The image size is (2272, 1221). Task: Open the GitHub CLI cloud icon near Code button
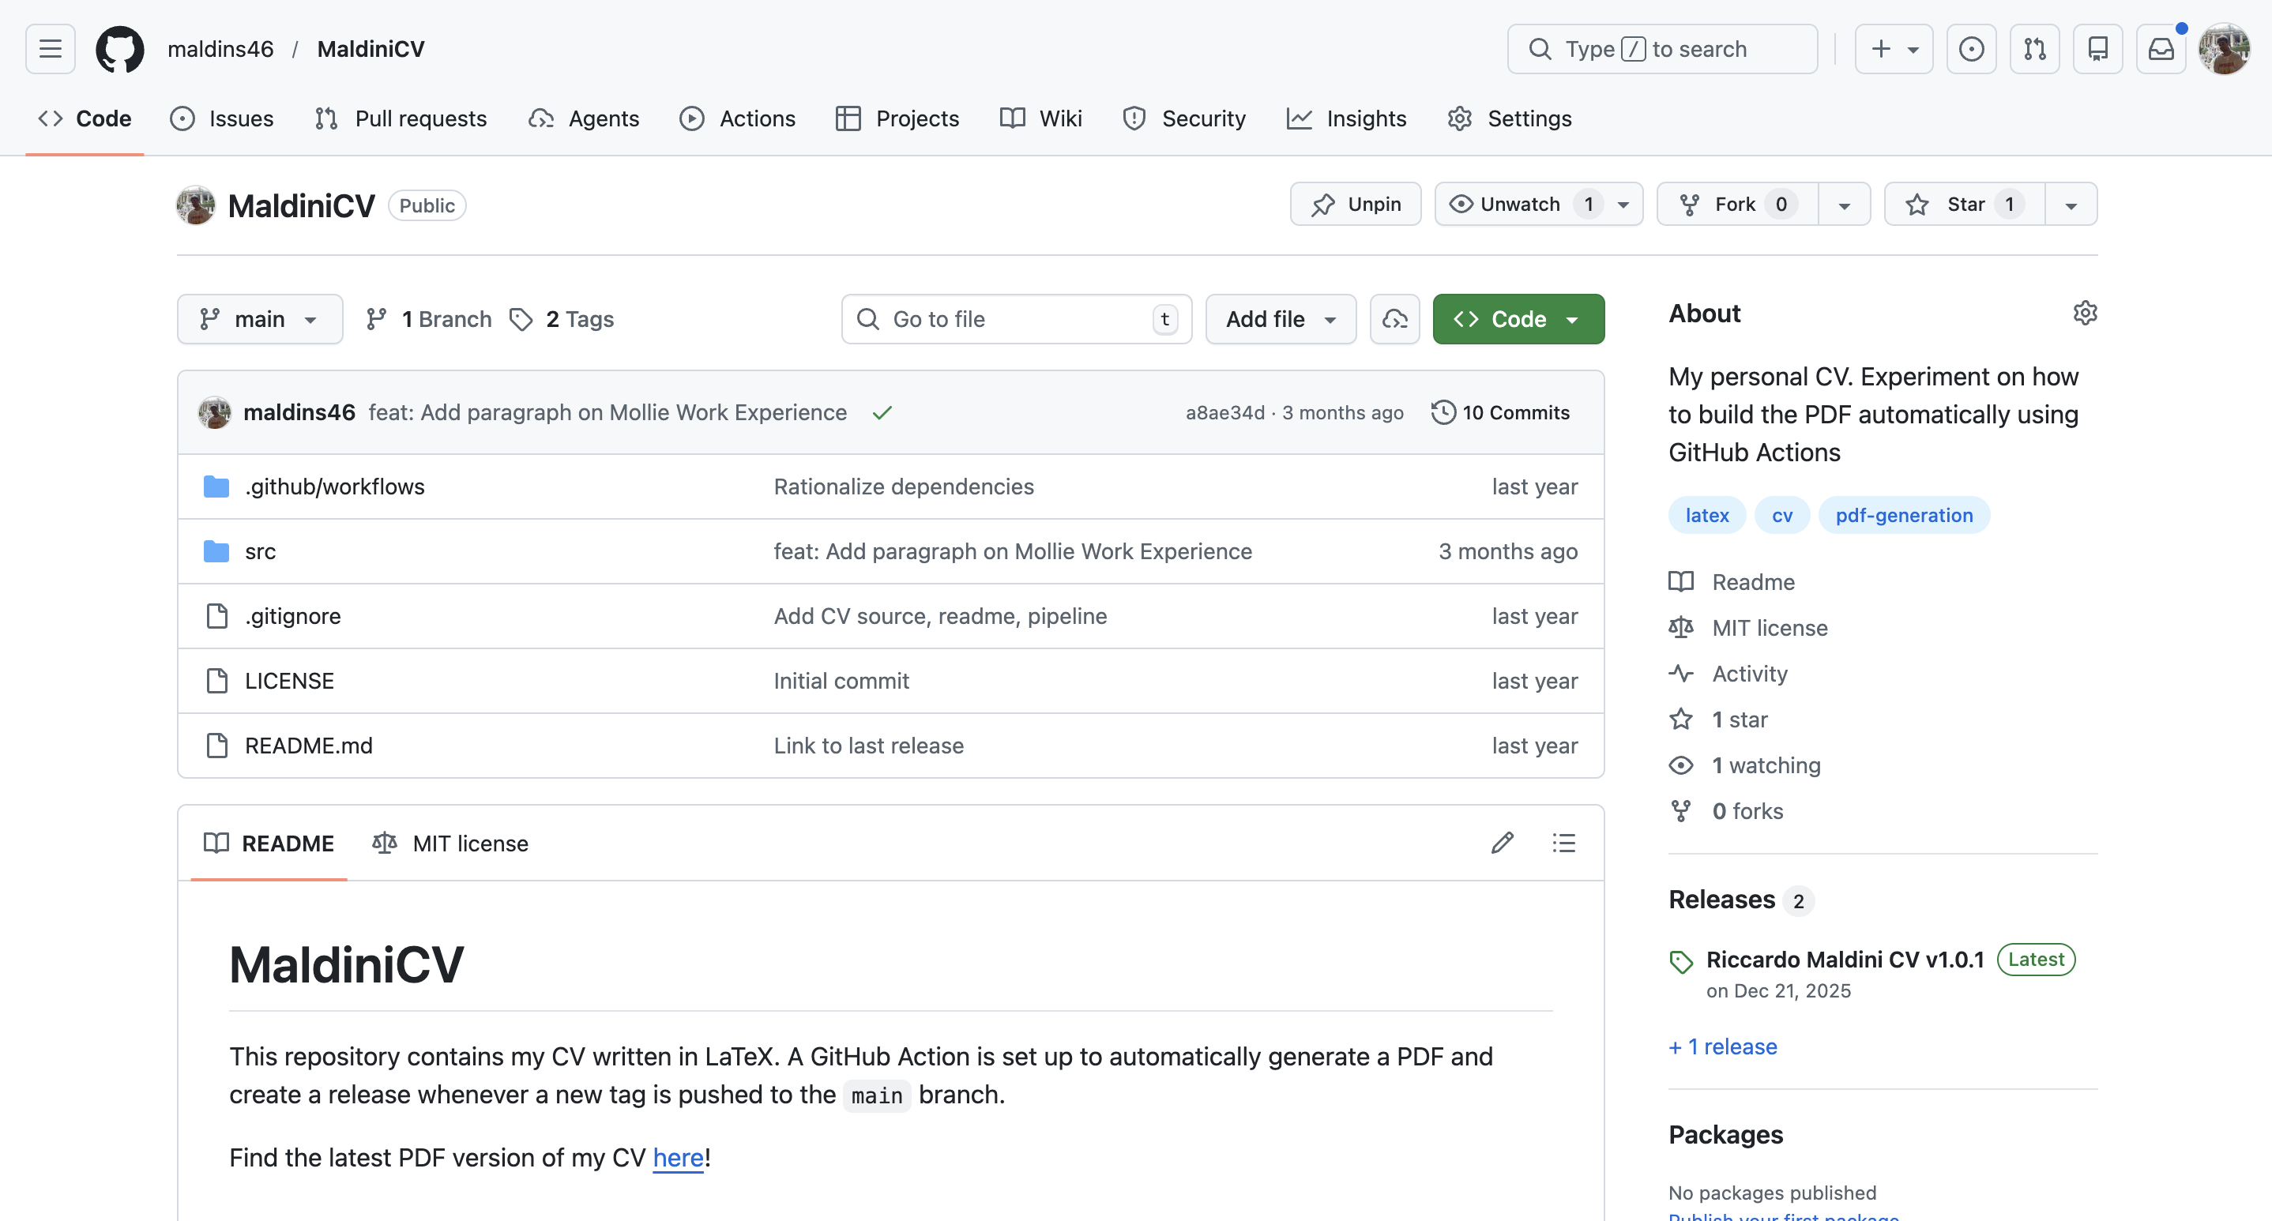click(1394, 318)
